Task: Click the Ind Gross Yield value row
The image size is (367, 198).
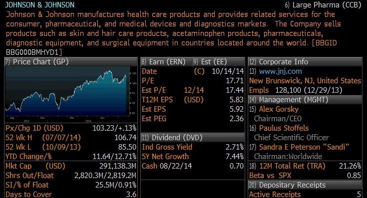Action: point(193,147)
